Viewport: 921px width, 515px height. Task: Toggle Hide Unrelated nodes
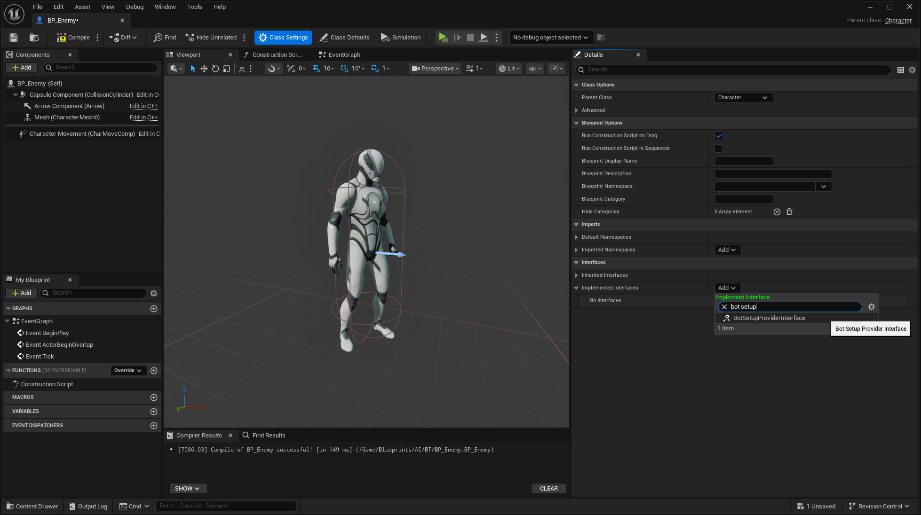[211, 37]
